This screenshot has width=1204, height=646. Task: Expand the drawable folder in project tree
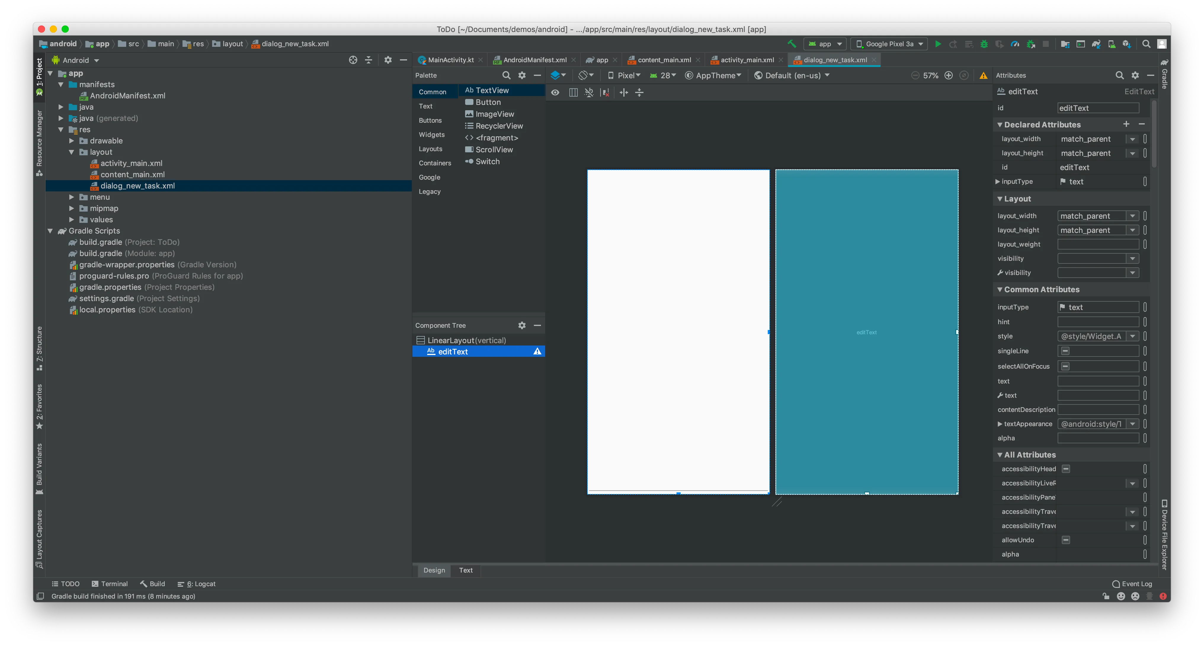[71, 141]
